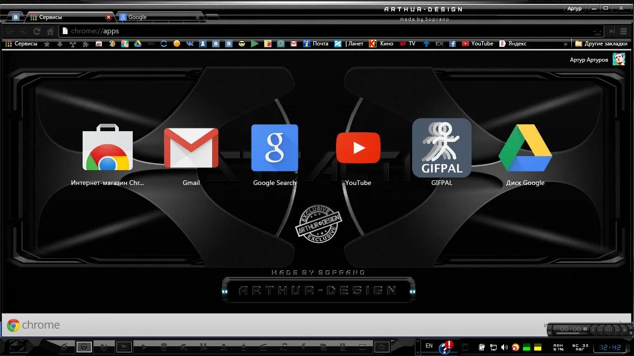This screenshot has width=634, height=356.
Task: Open the green play arrow bookmark
Action: [x=255, y=44]
